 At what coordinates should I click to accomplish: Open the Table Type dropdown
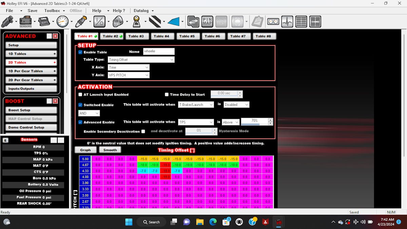tap(141, 60)
